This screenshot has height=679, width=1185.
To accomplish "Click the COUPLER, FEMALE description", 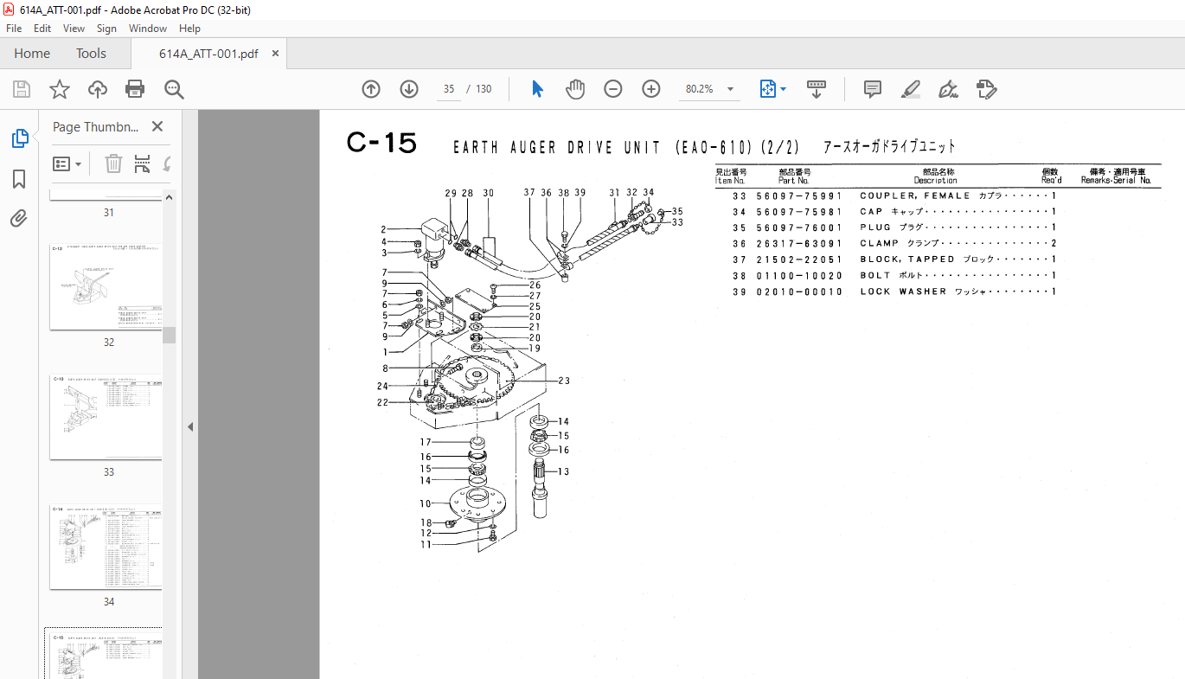I will pos(915,196).
